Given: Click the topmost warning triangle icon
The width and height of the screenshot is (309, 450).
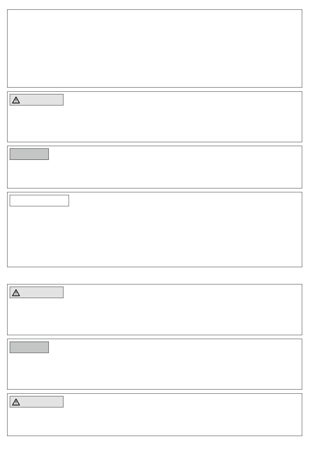Looking at the screenshot, I should [16, 100].
